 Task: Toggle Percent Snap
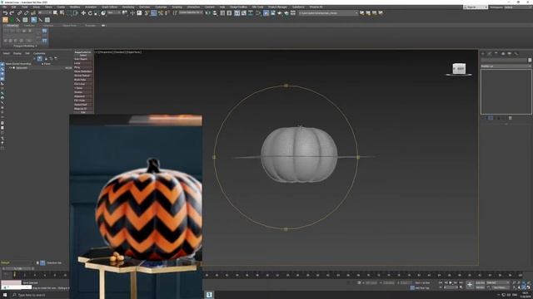[x=161, y=13]
